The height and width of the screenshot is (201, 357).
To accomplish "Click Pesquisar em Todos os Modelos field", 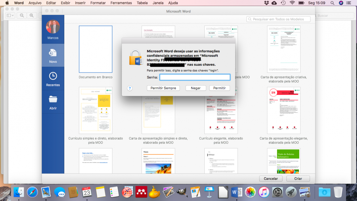I will tap(278, 19).
